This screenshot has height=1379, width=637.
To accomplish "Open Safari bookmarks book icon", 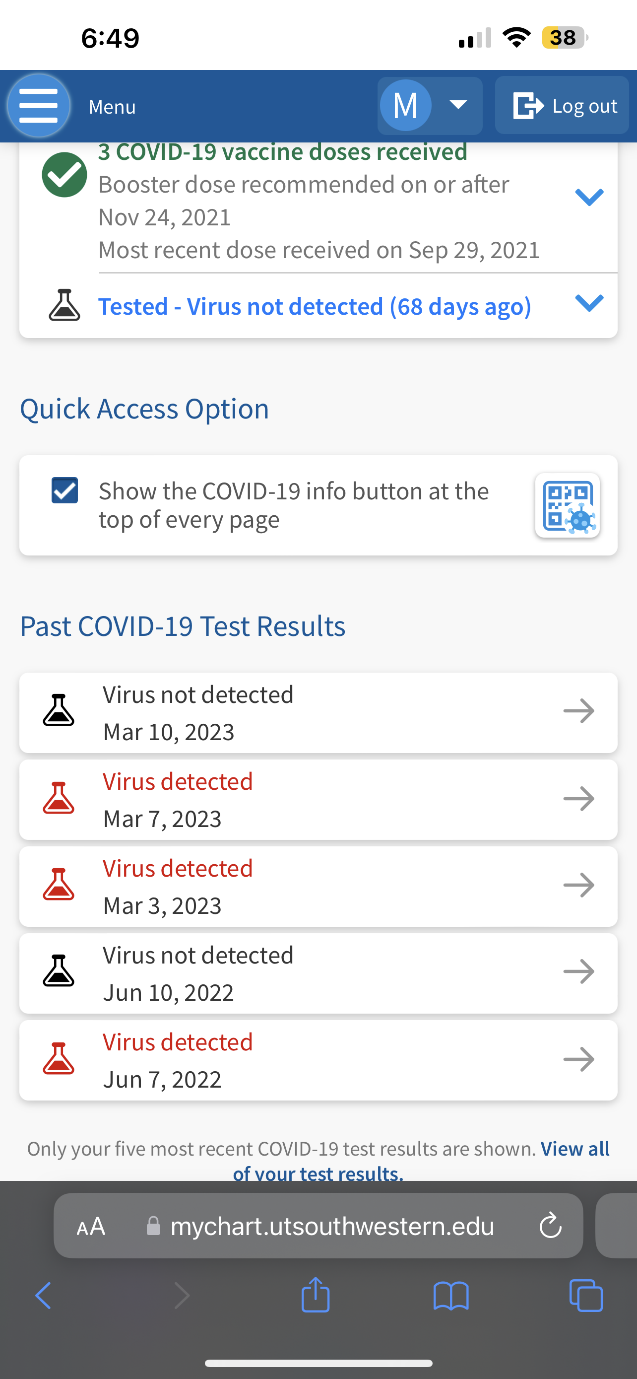I will click(451, 1296).
